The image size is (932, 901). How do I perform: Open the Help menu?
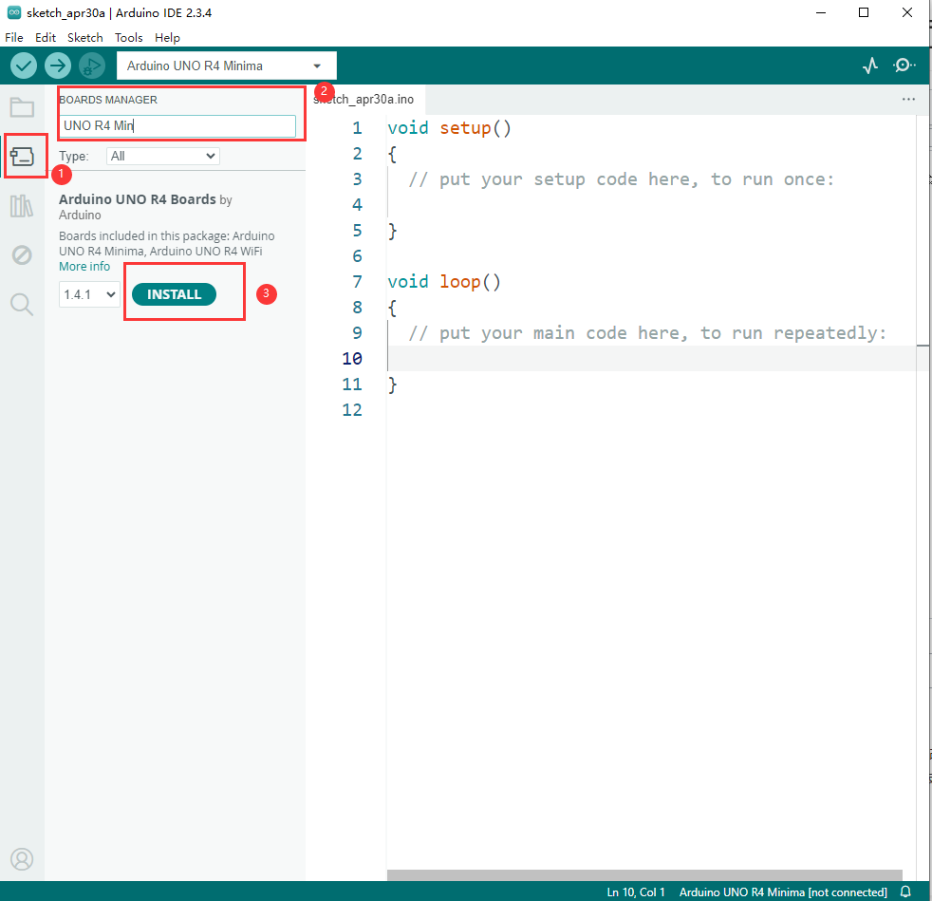[167, 37]
